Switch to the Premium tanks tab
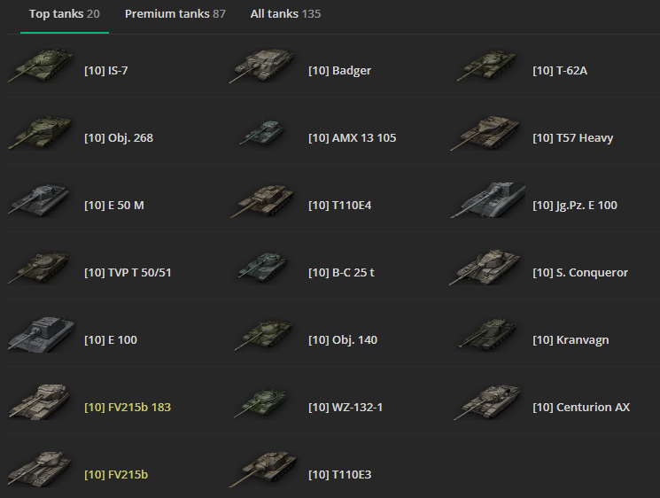 coord(175,14)
